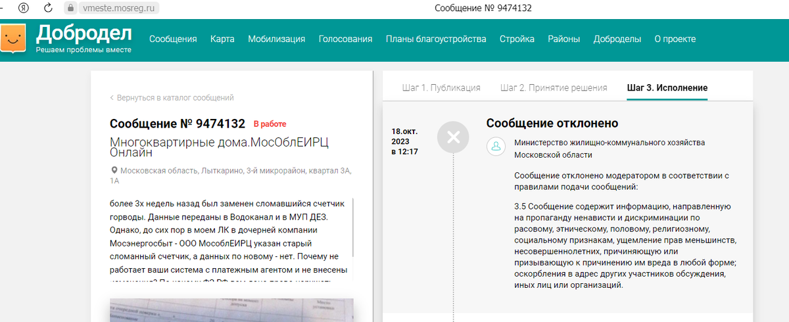Open the Доброделы menu item
The image size is (789, 322).
tap(617, 39)
